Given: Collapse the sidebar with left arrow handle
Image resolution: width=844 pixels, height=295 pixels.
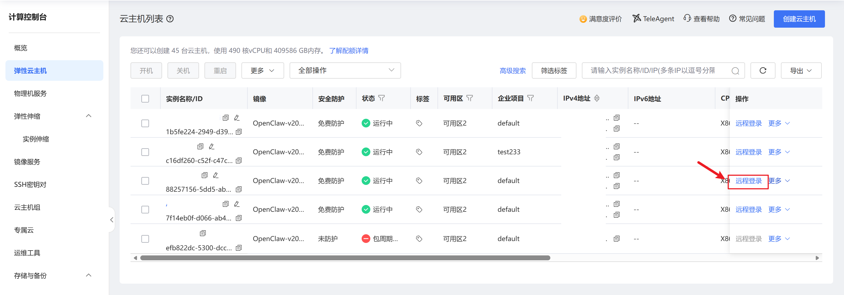Looking at the screenshot, I should coord(112,220).
